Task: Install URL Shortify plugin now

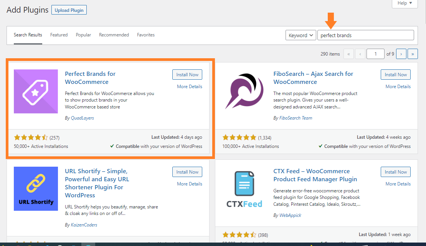Action: click(187, 172)
